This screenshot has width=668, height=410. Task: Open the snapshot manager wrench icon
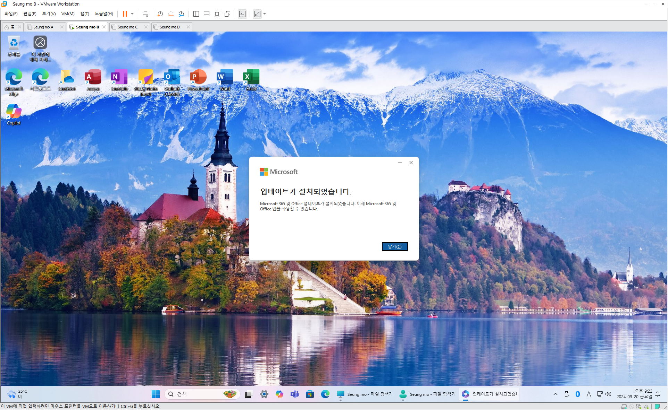click(181, 14)
